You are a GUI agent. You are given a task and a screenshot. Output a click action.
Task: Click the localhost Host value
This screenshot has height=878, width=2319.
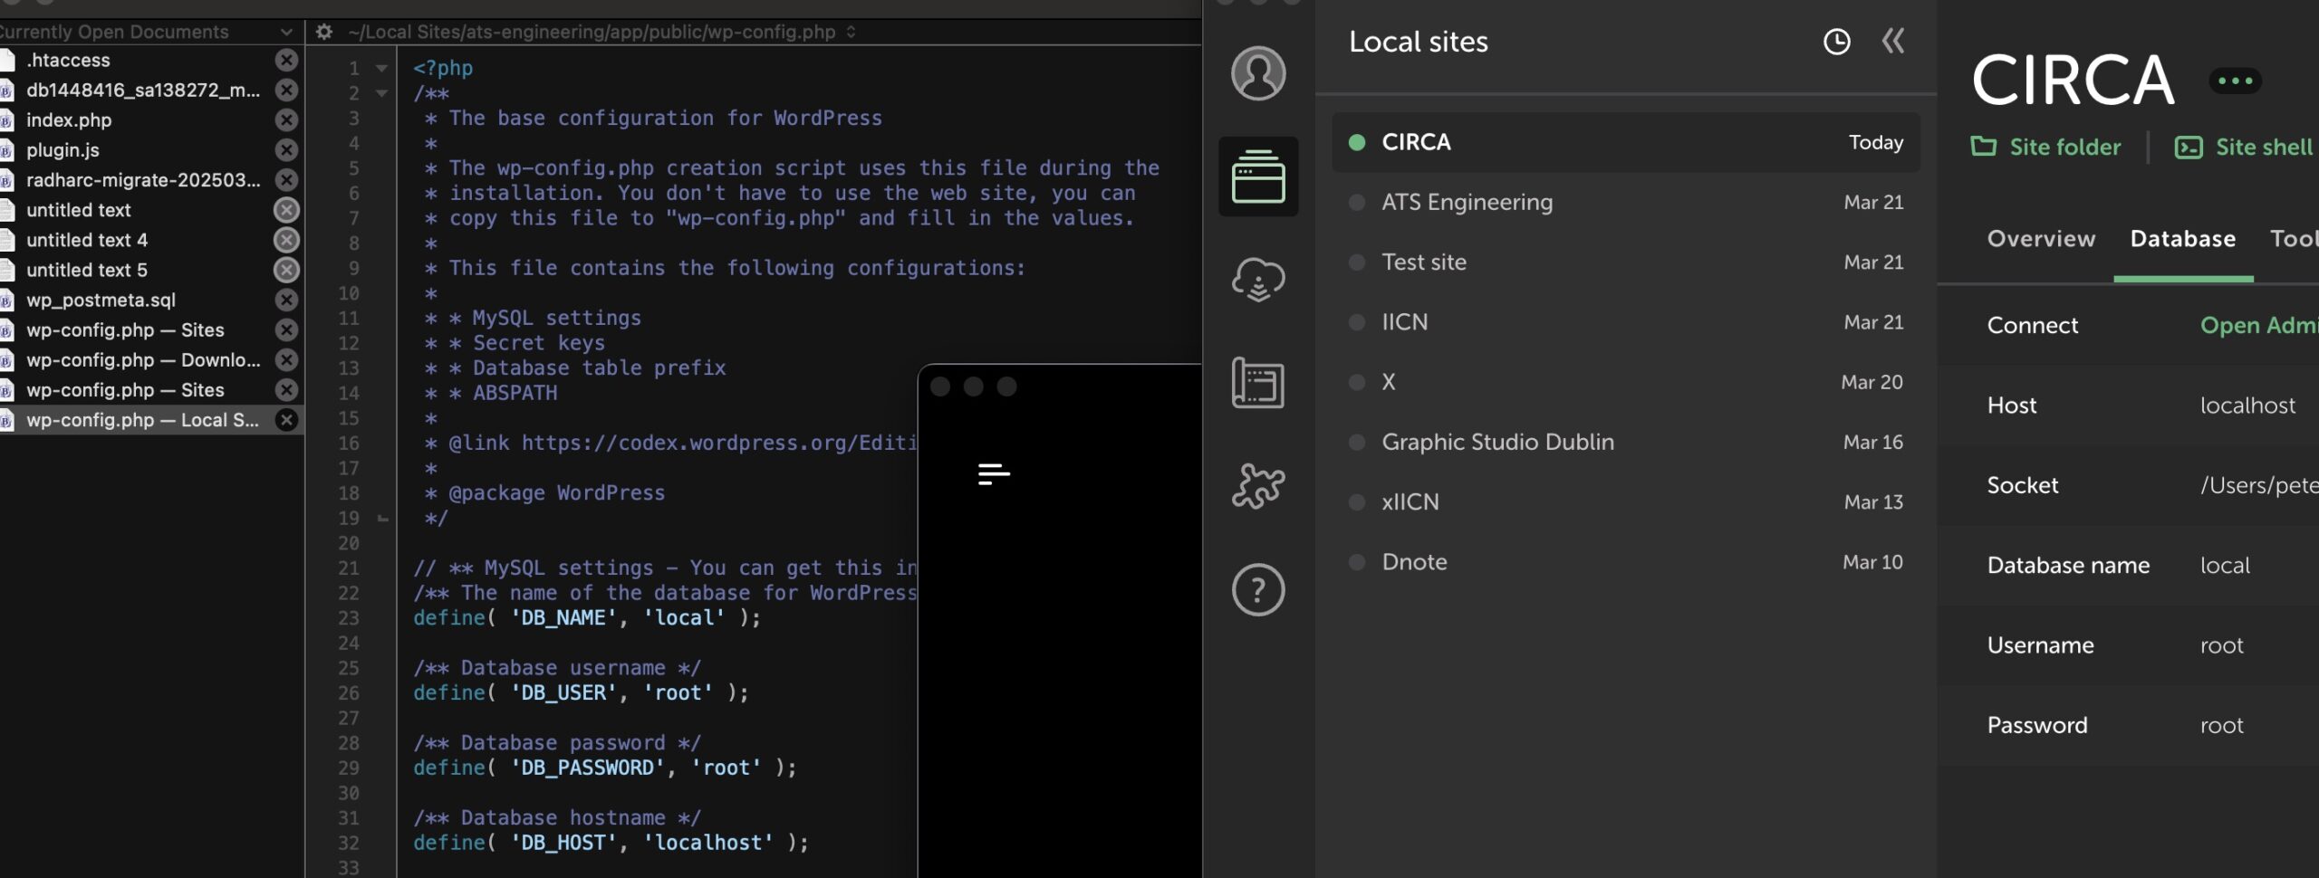(x=2247, y=406)
